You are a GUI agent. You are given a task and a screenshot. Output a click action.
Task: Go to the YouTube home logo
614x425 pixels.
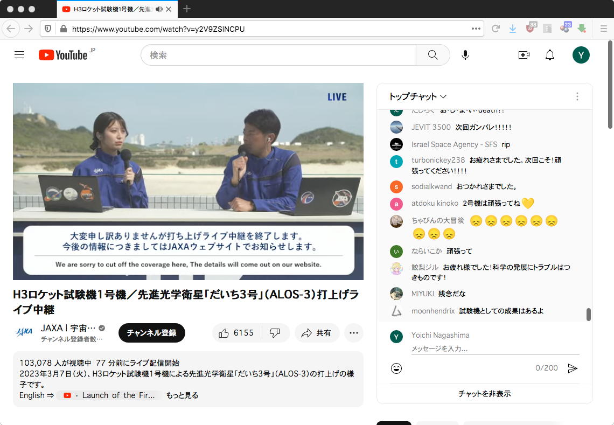click(x=63, y=55)
